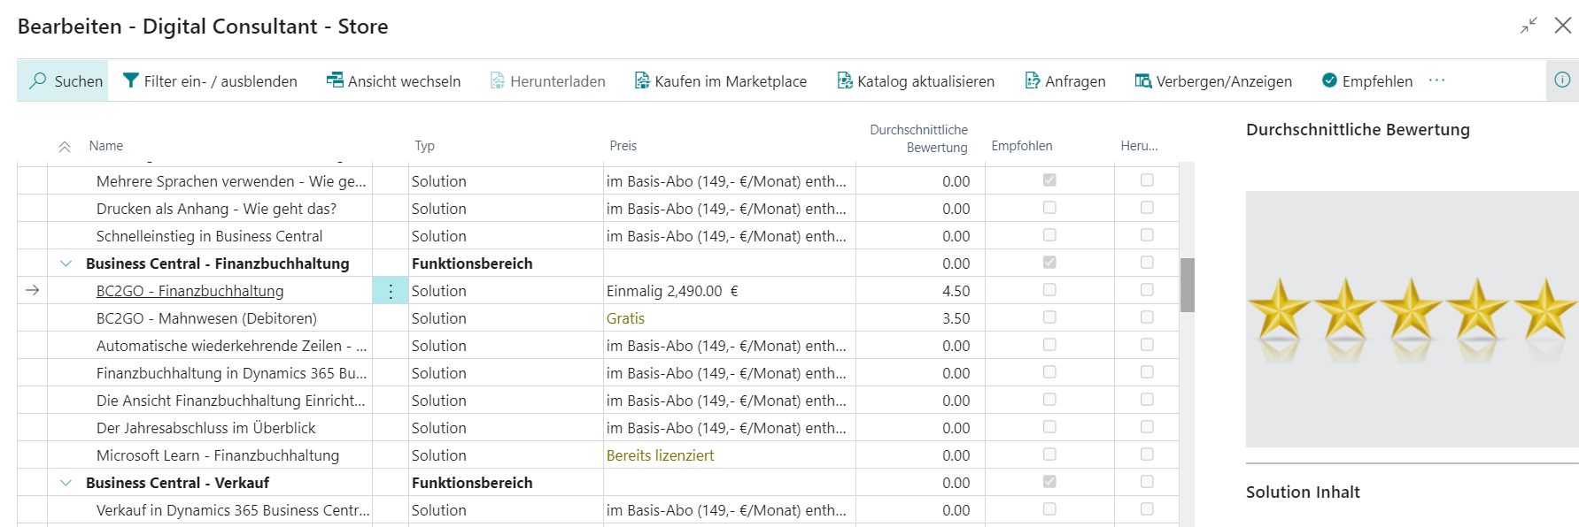Toggle the info FactBox pane icon
Image resolution: width=1579 pixels, height=527 pixels.
pyautogui.click(x=1562, y=80)
